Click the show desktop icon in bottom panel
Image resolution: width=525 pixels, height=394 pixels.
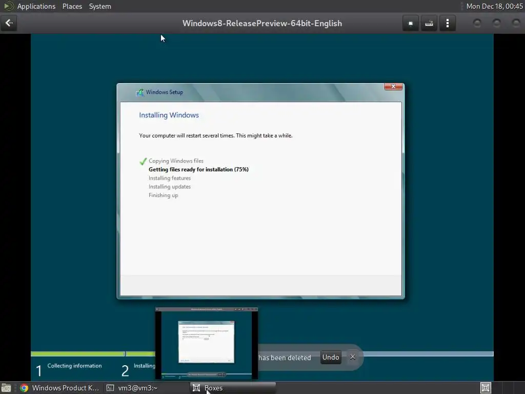coord(6,388)
